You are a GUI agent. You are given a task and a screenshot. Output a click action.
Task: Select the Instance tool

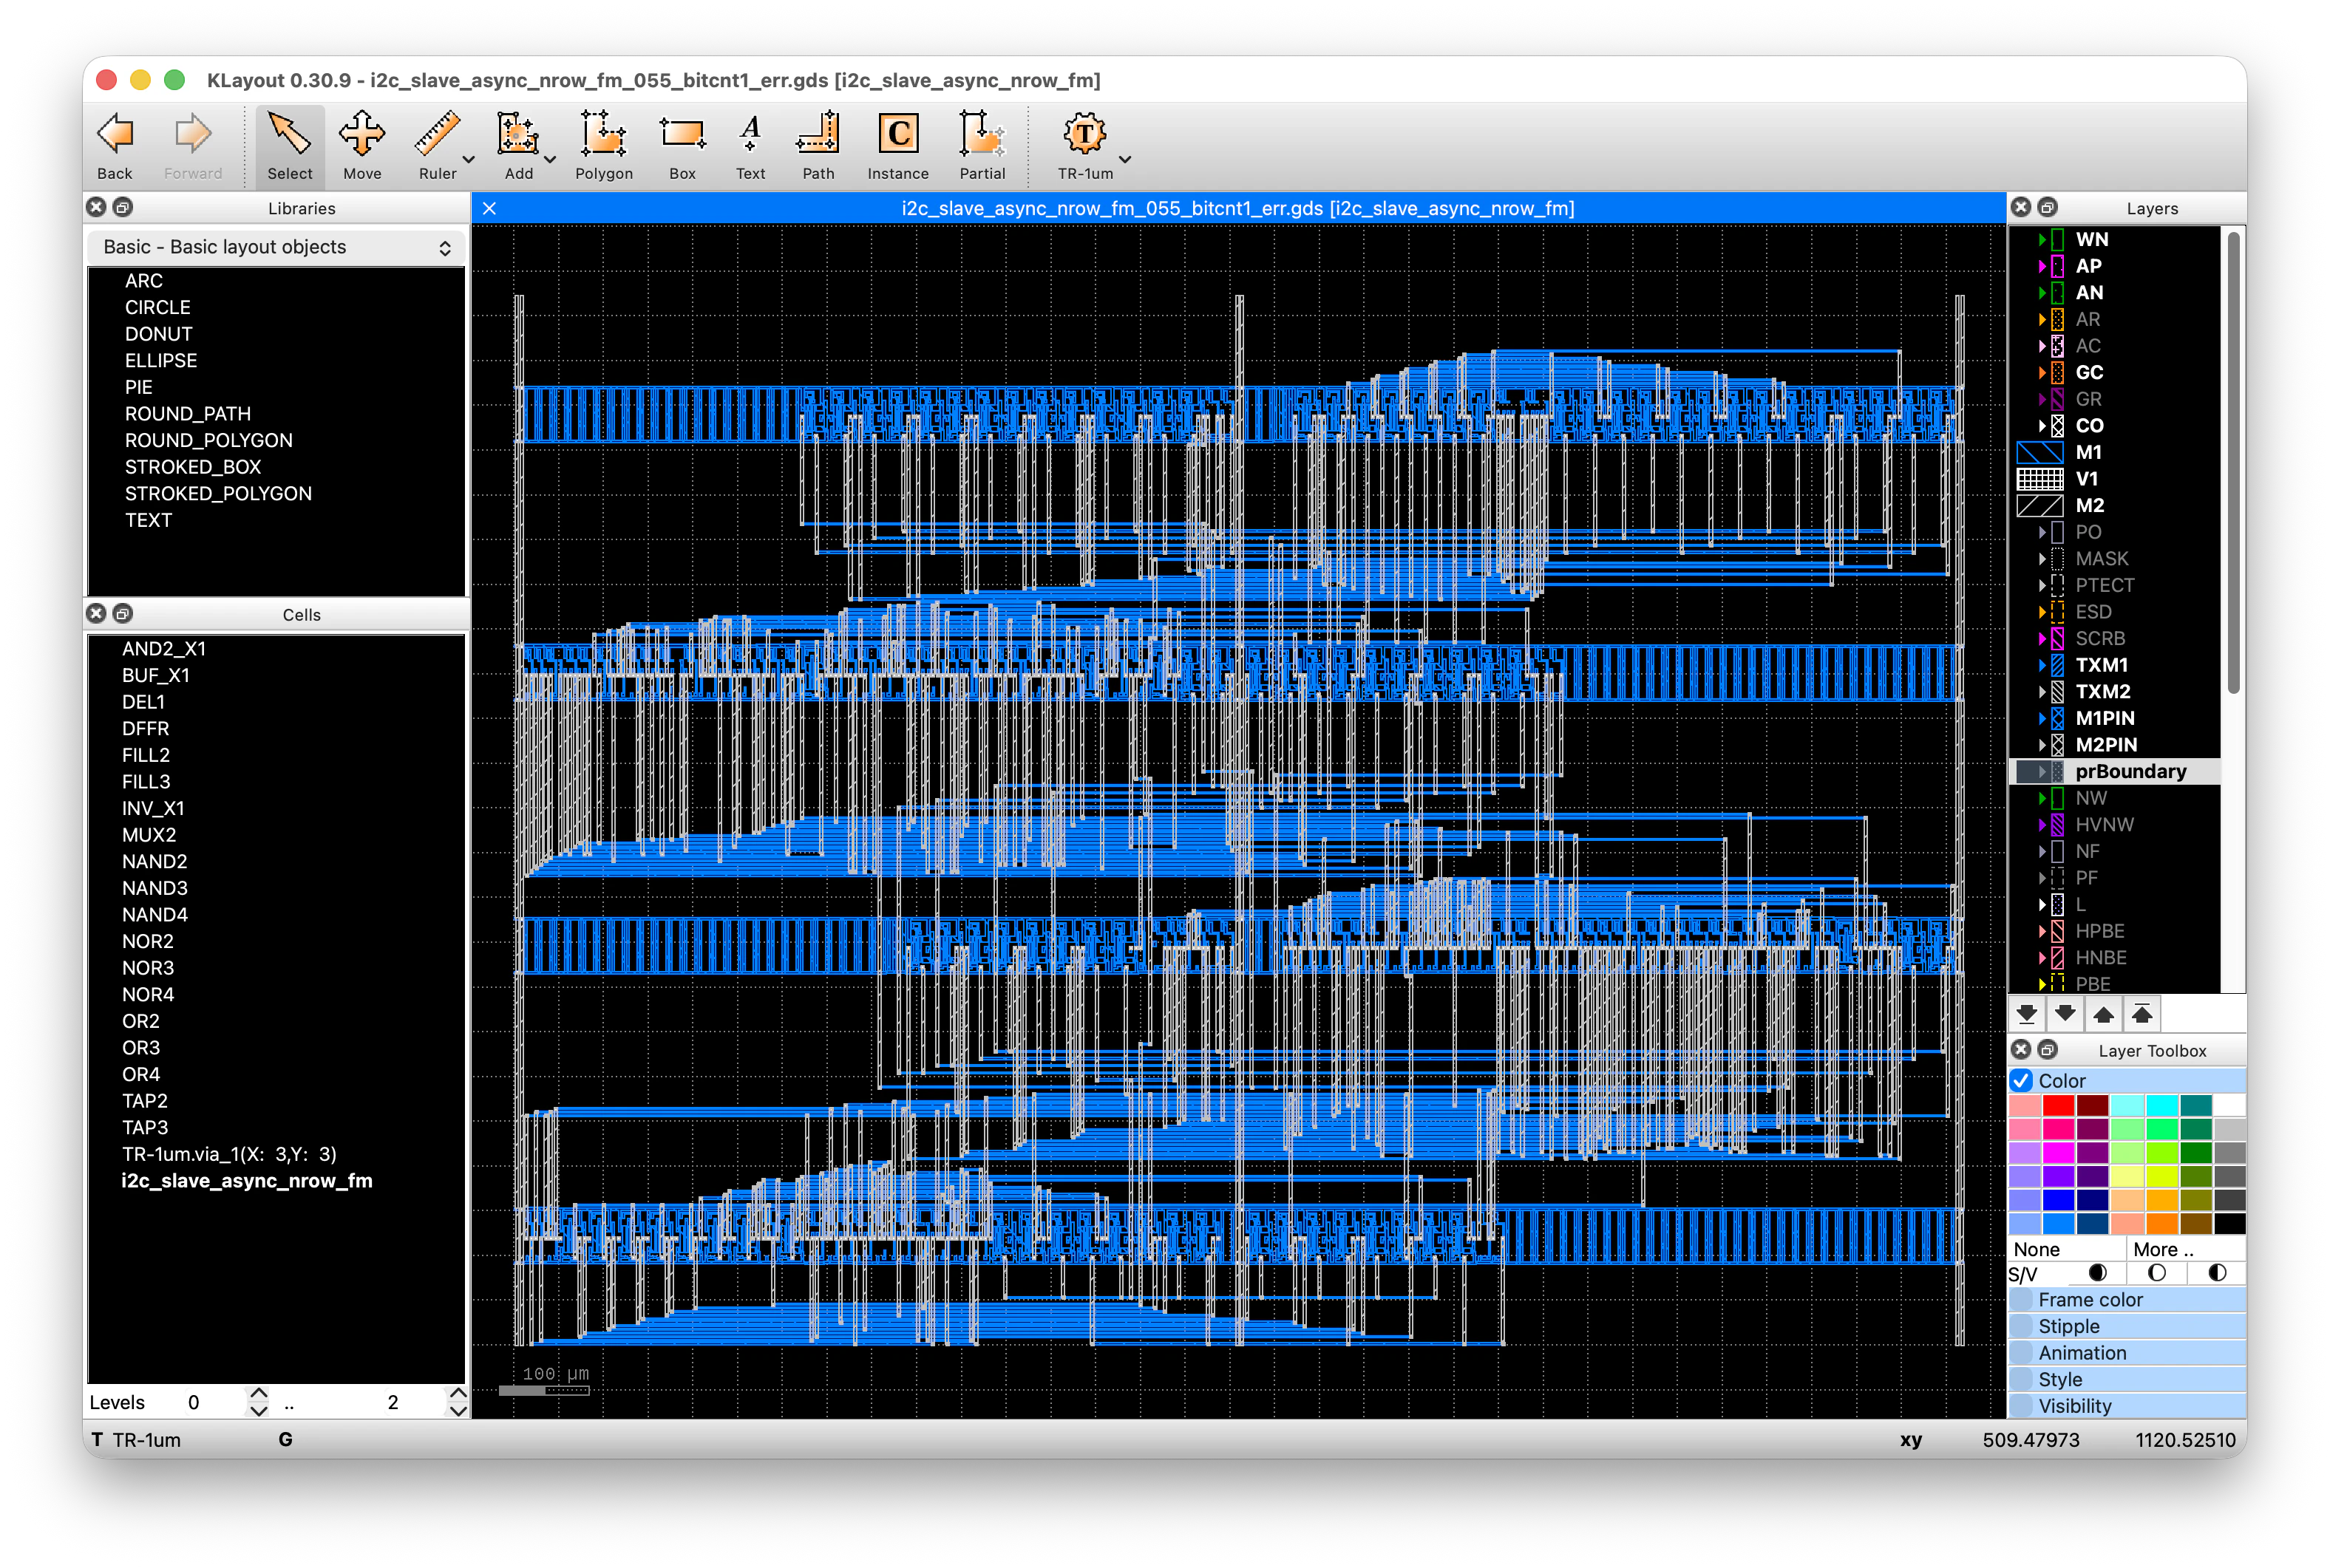coord(897,146)
